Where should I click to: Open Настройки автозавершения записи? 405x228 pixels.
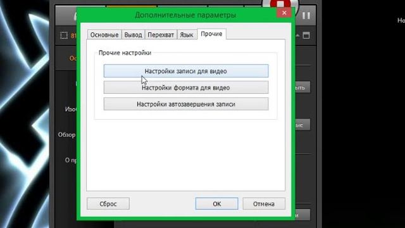click(186, 104)
